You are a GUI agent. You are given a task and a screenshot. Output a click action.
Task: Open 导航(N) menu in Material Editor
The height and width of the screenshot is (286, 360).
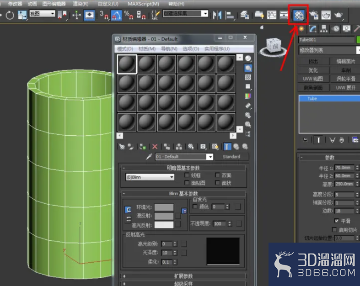click(169, 49)
